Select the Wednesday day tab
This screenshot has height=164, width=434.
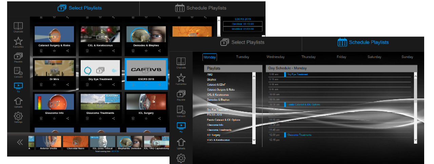[275, 57]
